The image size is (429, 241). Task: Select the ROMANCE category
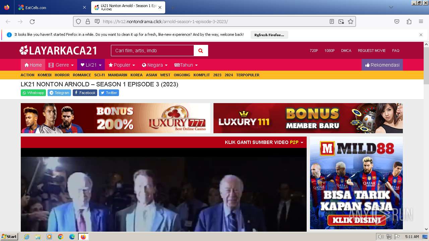(82, 75)
